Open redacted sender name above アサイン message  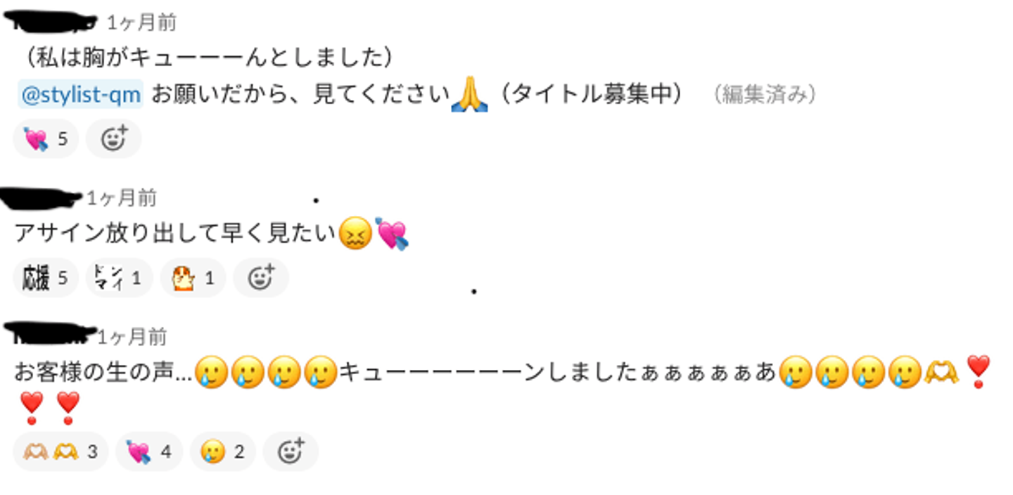[x=42, y=198]
